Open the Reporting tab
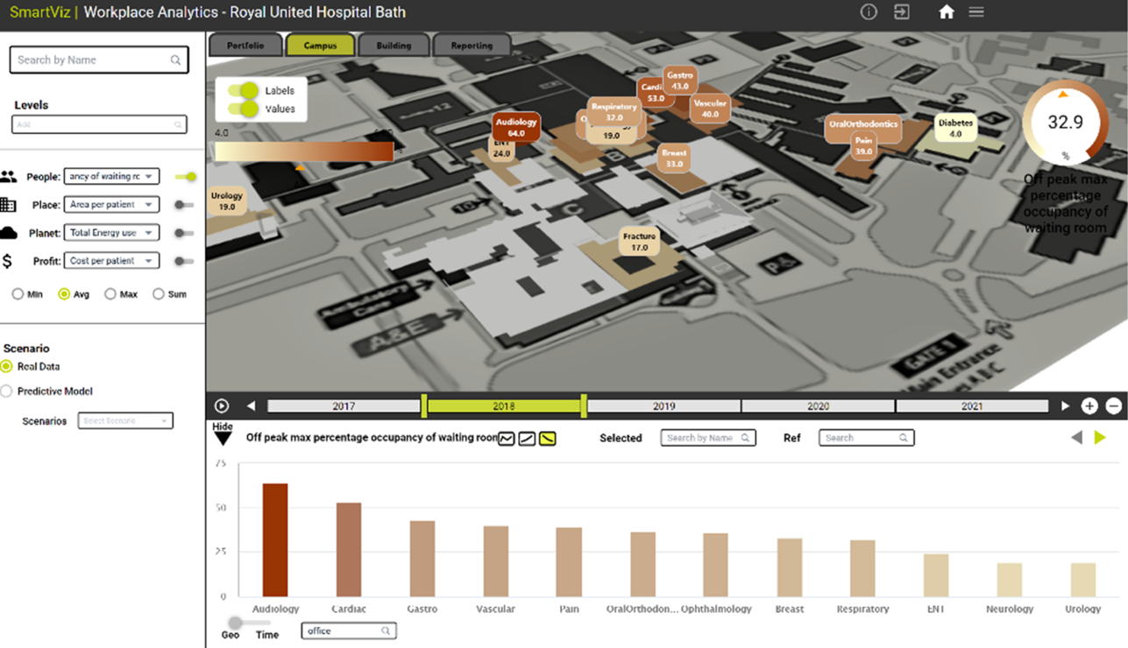The image size is (1128, 648). 472,44
